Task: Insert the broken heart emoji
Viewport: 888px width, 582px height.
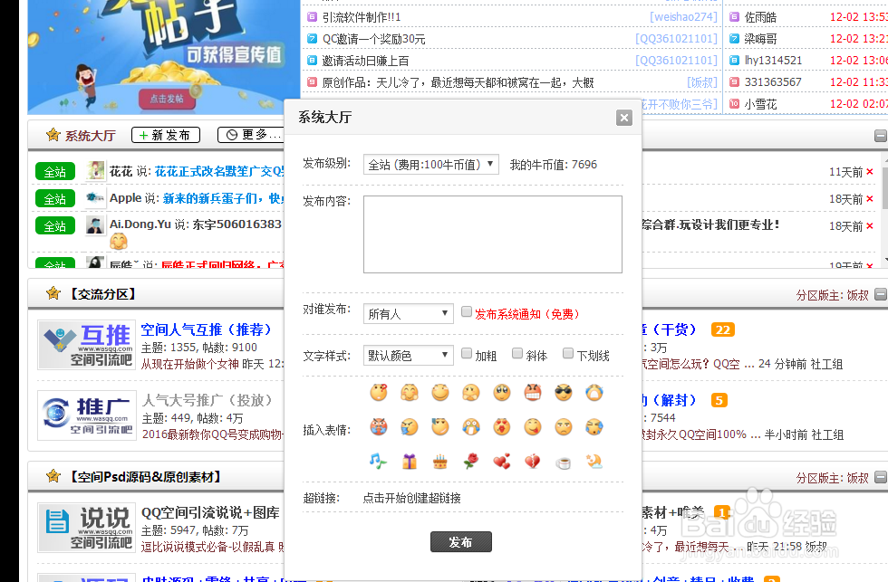Action: tap(533, 462)
